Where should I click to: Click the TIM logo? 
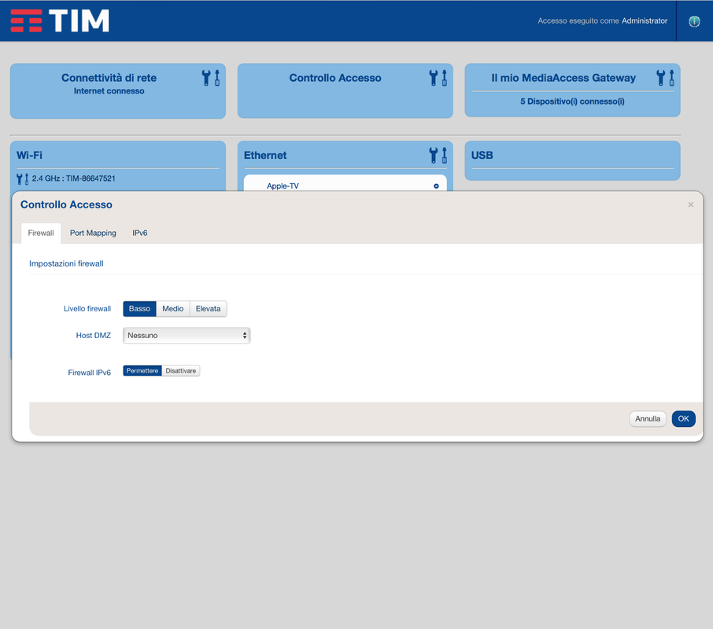[60, 21]
